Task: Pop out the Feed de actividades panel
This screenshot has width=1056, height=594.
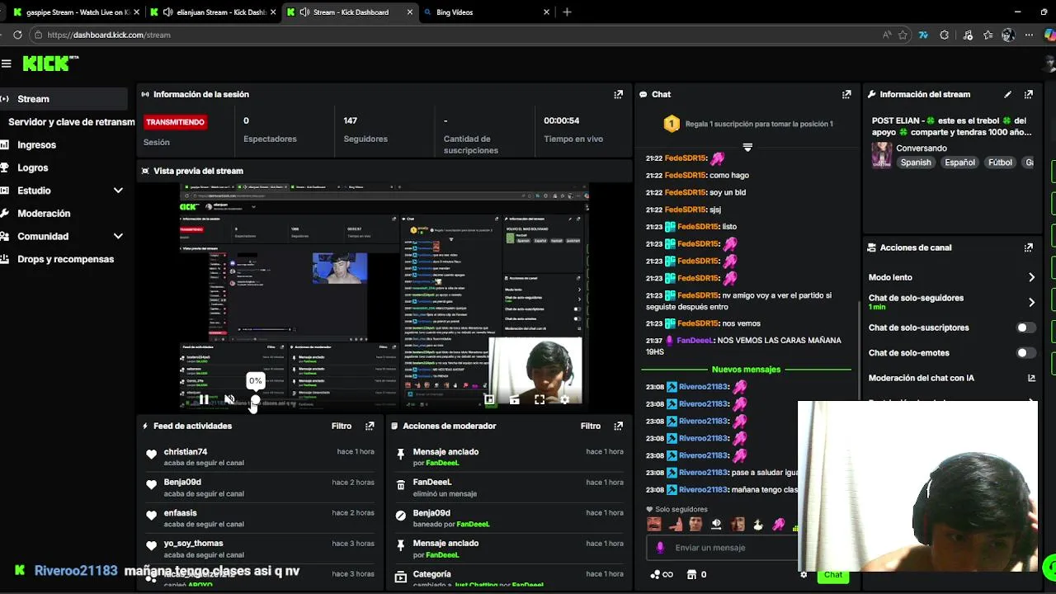Action: click(x=370, y=427)
